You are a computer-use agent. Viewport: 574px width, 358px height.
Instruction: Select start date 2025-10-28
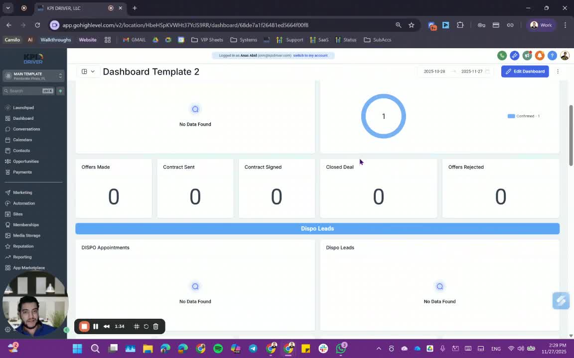pyautogui.click(x=434, y=72)
